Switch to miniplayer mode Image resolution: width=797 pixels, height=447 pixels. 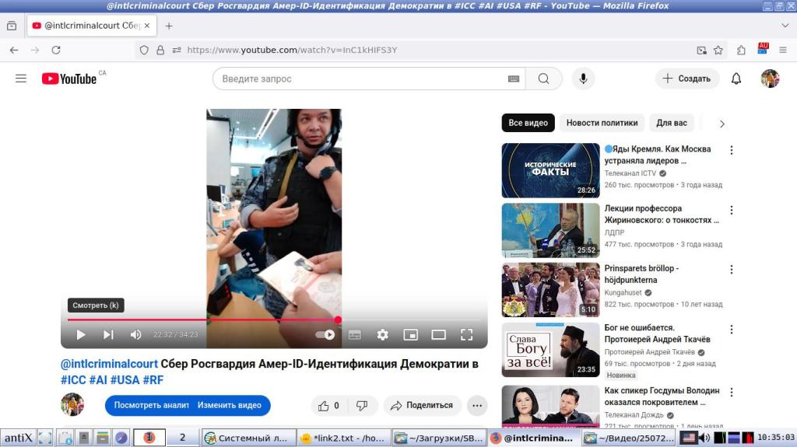(410, 335)
